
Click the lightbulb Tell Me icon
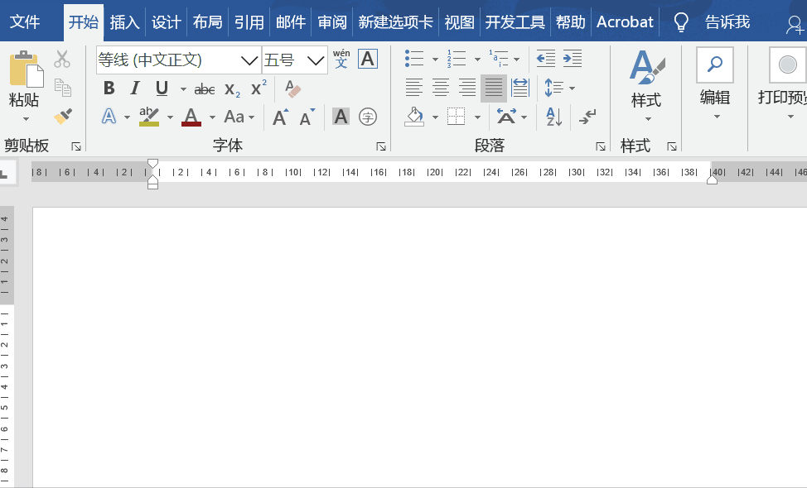681,22
